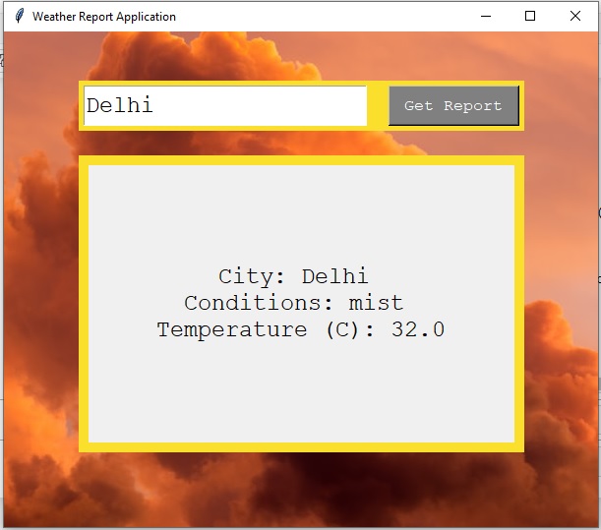The height and width of the screenshot is (530, 601).
Task: Close the Weather Report Application window
Action: tap(575, 16)
